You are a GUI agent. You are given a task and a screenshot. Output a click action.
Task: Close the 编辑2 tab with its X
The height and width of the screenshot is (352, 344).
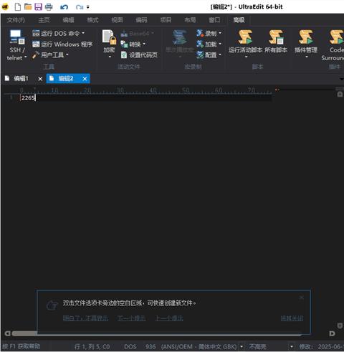tap(85, 79)
